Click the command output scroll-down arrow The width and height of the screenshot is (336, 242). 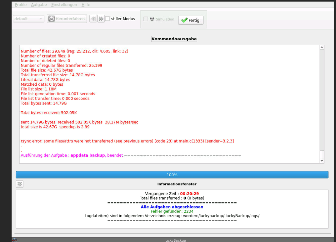tap(322, 161)
